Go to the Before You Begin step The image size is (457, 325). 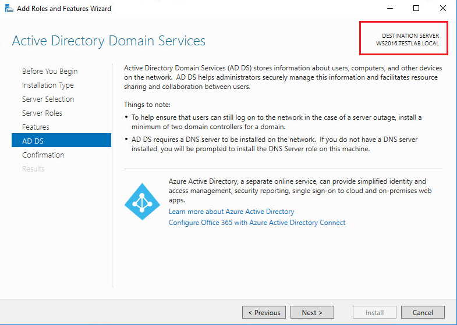point(49,72)
